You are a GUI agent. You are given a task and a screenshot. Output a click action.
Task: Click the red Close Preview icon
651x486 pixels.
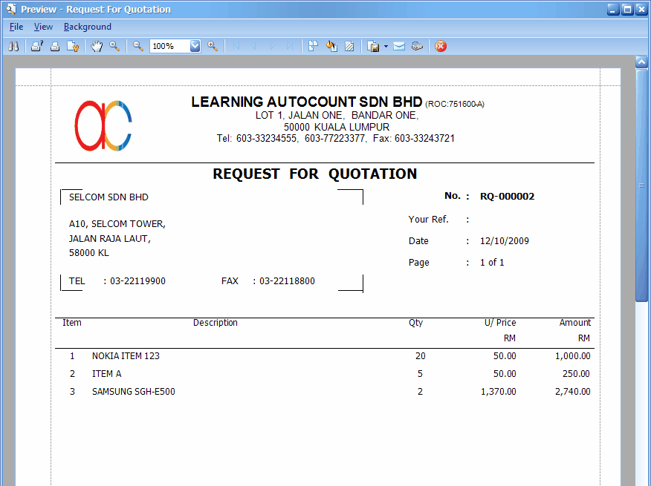pyautogui.click(x=441, y=46)
